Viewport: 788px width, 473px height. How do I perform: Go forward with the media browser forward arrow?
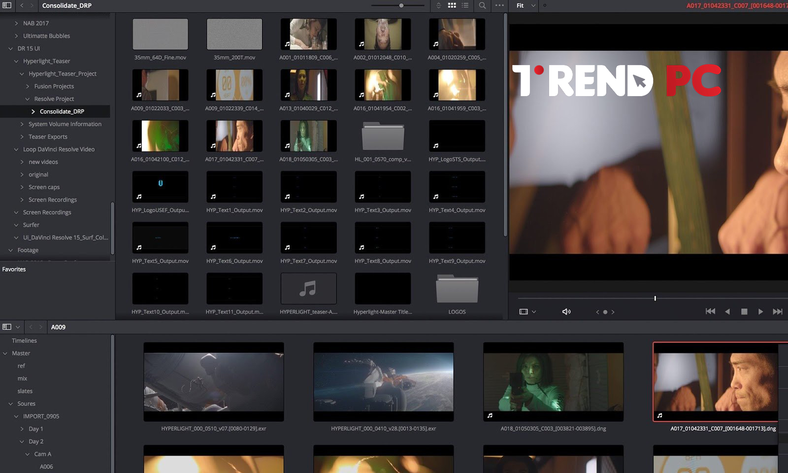(32, 5)
